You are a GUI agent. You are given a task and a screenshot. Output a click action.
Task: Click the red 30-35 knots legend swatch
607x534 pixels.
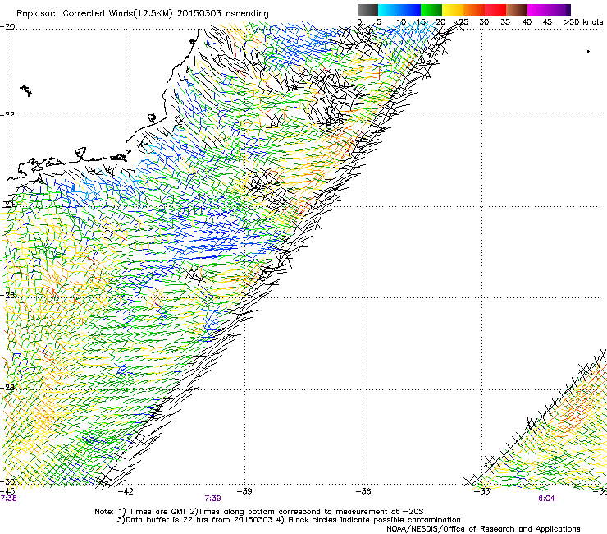point(495,10)
